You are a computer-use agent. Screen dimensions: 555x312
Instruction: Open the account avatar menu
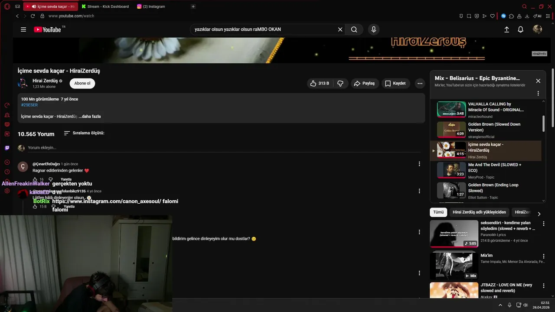tap(537, 29)
